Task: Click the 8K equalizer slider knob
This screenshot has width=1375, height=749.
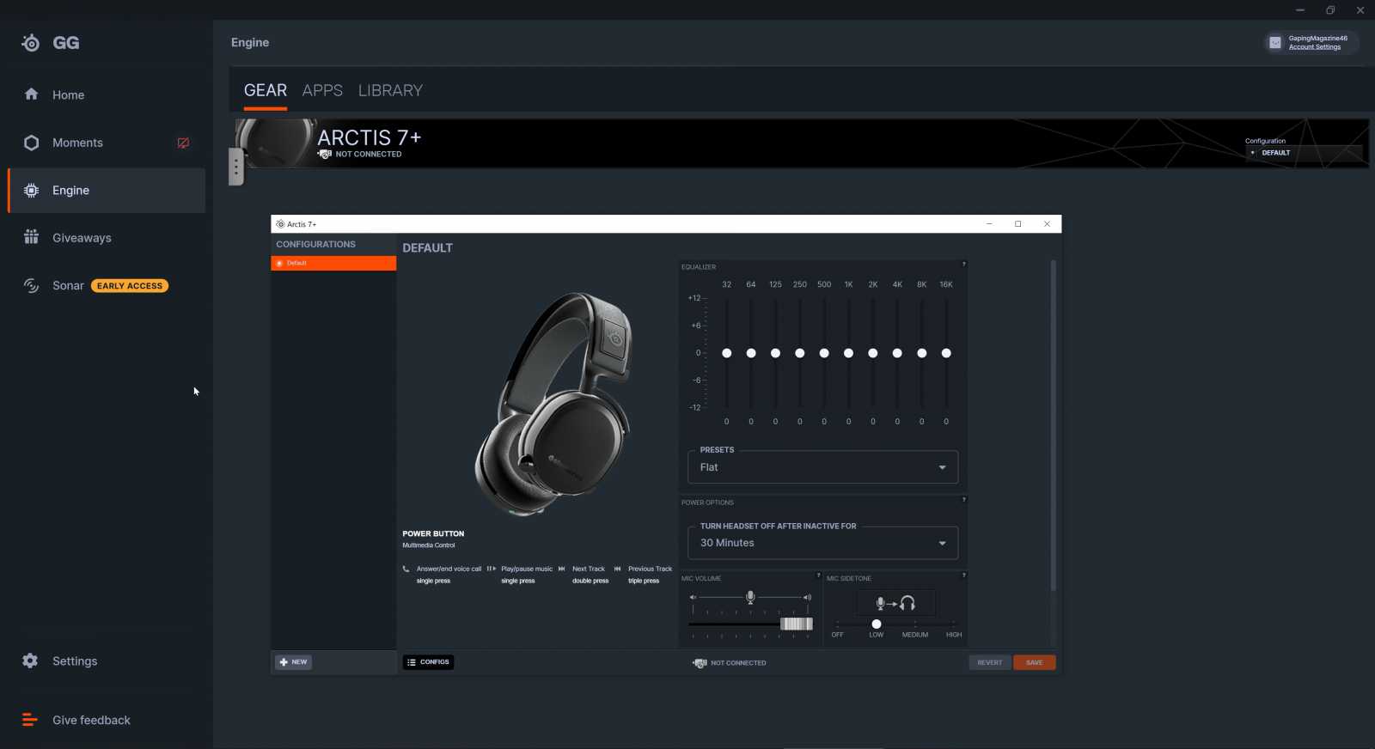Action: [922, 353]
